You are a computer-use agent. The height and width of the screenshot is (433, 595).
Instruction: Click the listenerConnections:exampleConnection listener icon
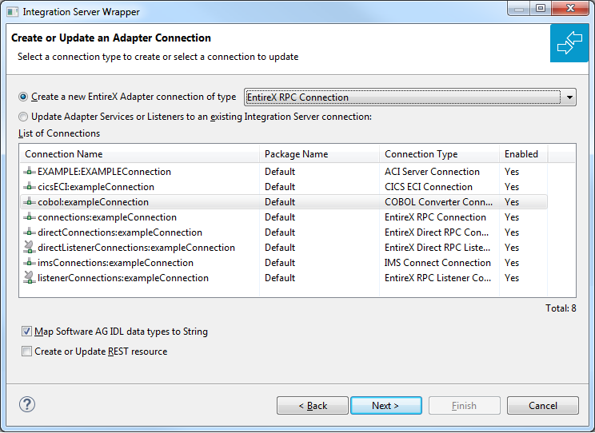tap(30, 277)
